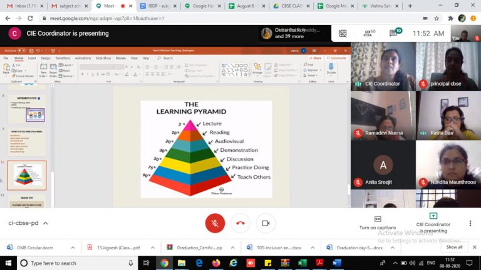Open Acrobat Reader from the taskbar
Screen dimensions: 481x270
pyautogui.click(x=319, y=263)
